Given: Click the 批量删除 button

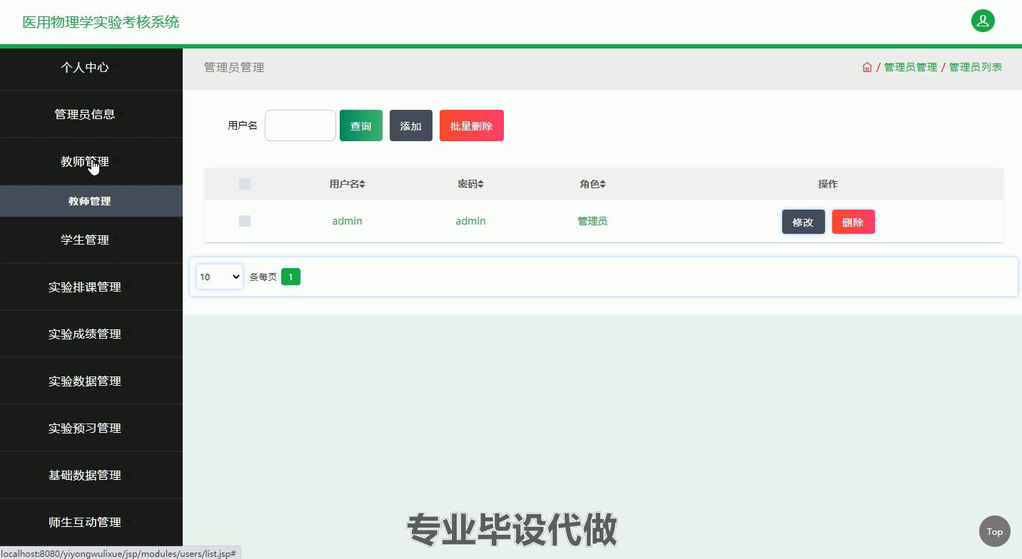Looking at the screenshot, I should pos(472,125).
